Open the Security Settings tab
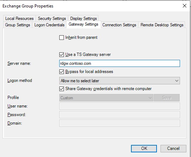This screenshot has width=191, height=157. pos(52,19)
